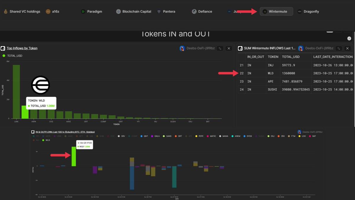Click the author avatar on IN & OUTFLOWs chart
355x200 pixels.
pos(300,132)
